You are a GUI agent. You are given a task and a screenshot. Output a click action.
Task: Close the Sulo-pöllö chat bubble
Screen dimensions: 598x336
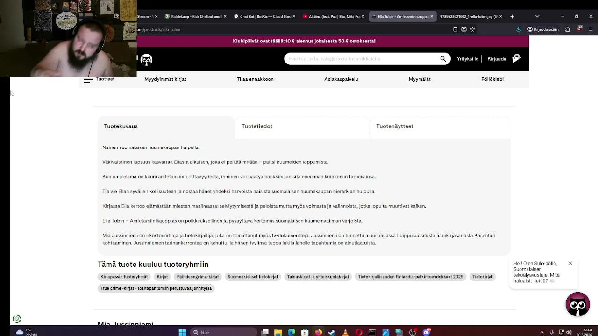(570, 263)
